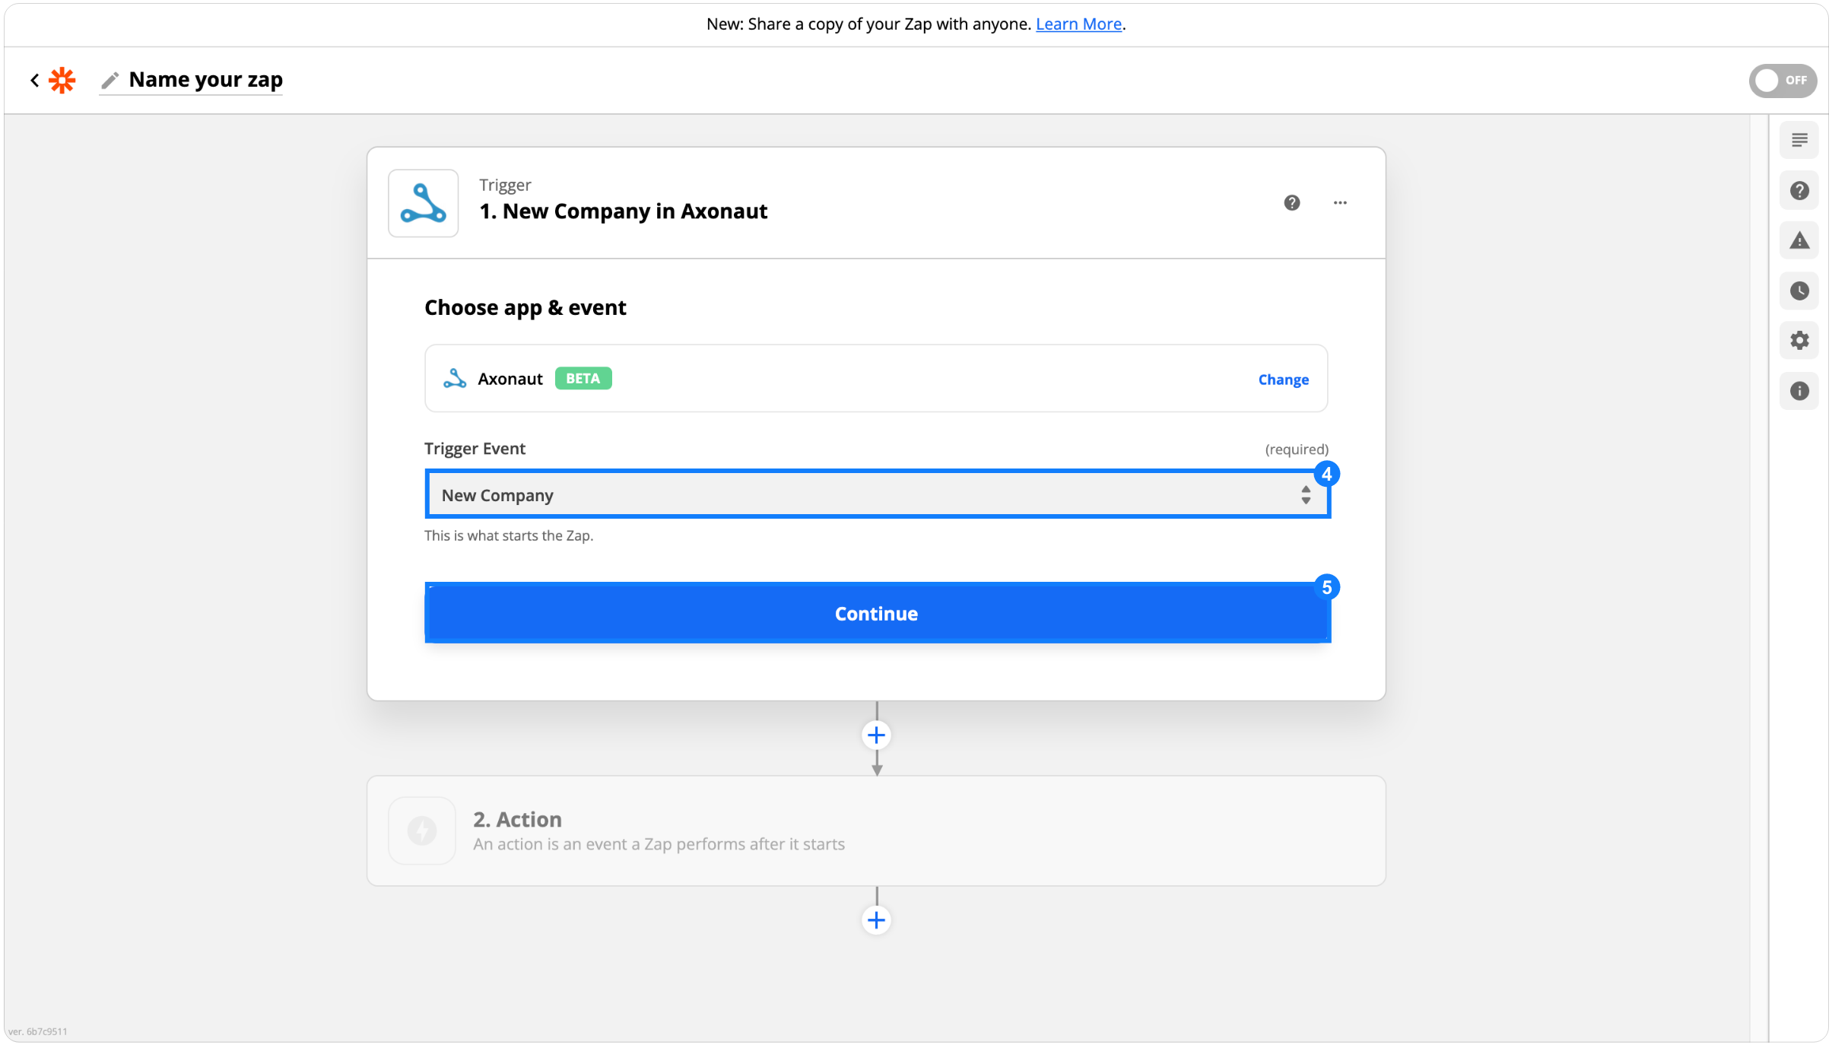This screenshot has height=1045, width=1832.
Task: Click the Axonaut app icon in trigger header
Action: (424, 203)
